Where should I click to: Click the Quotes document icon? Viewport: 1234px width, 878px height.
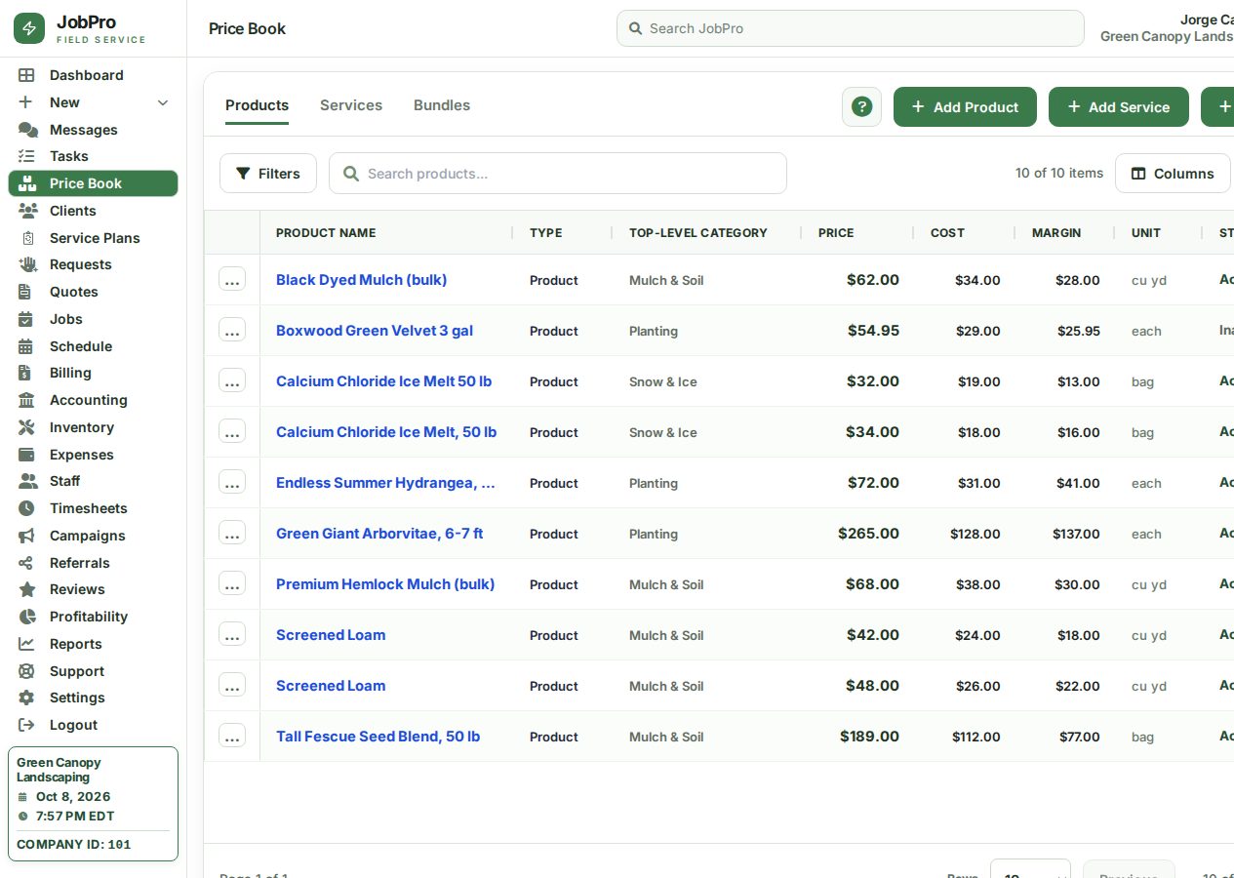[25, 292]
